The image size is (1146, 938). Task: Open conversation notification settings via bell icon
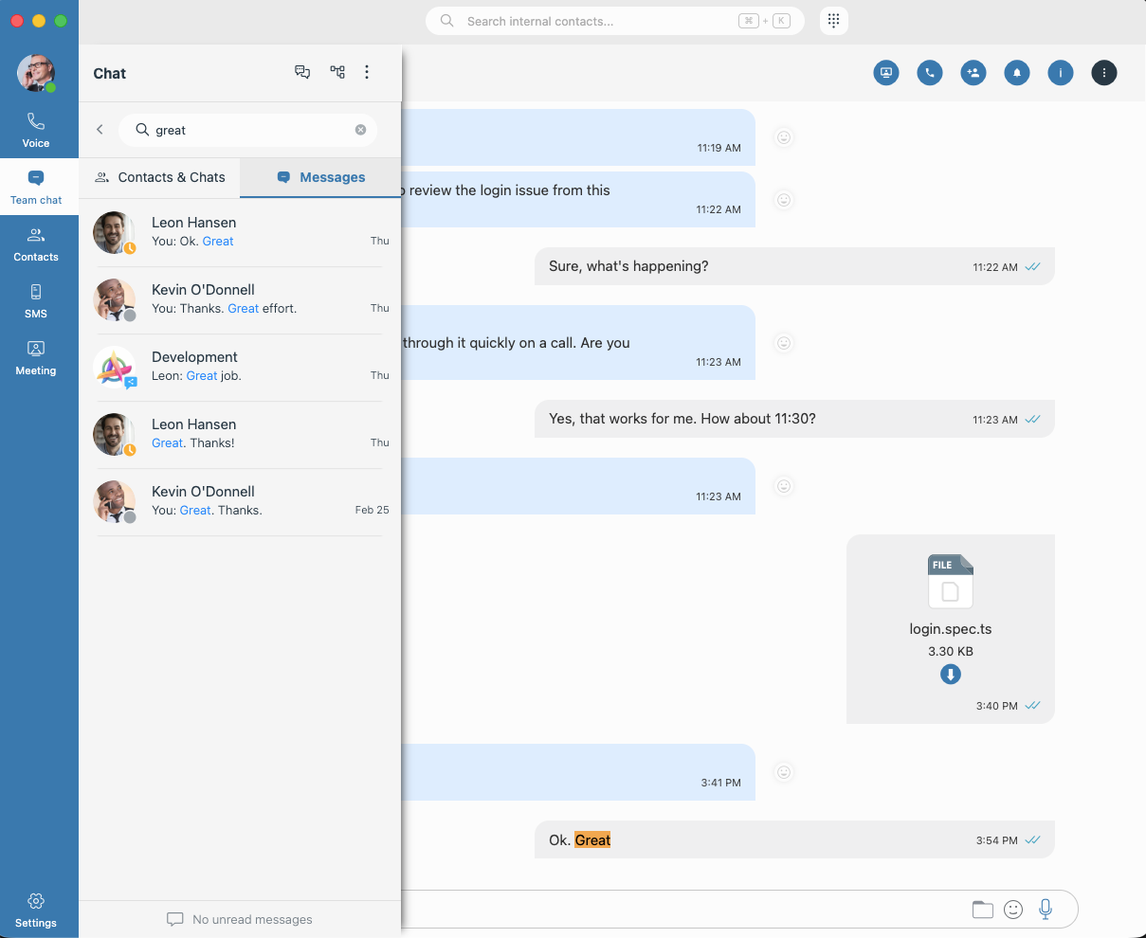1016,72
